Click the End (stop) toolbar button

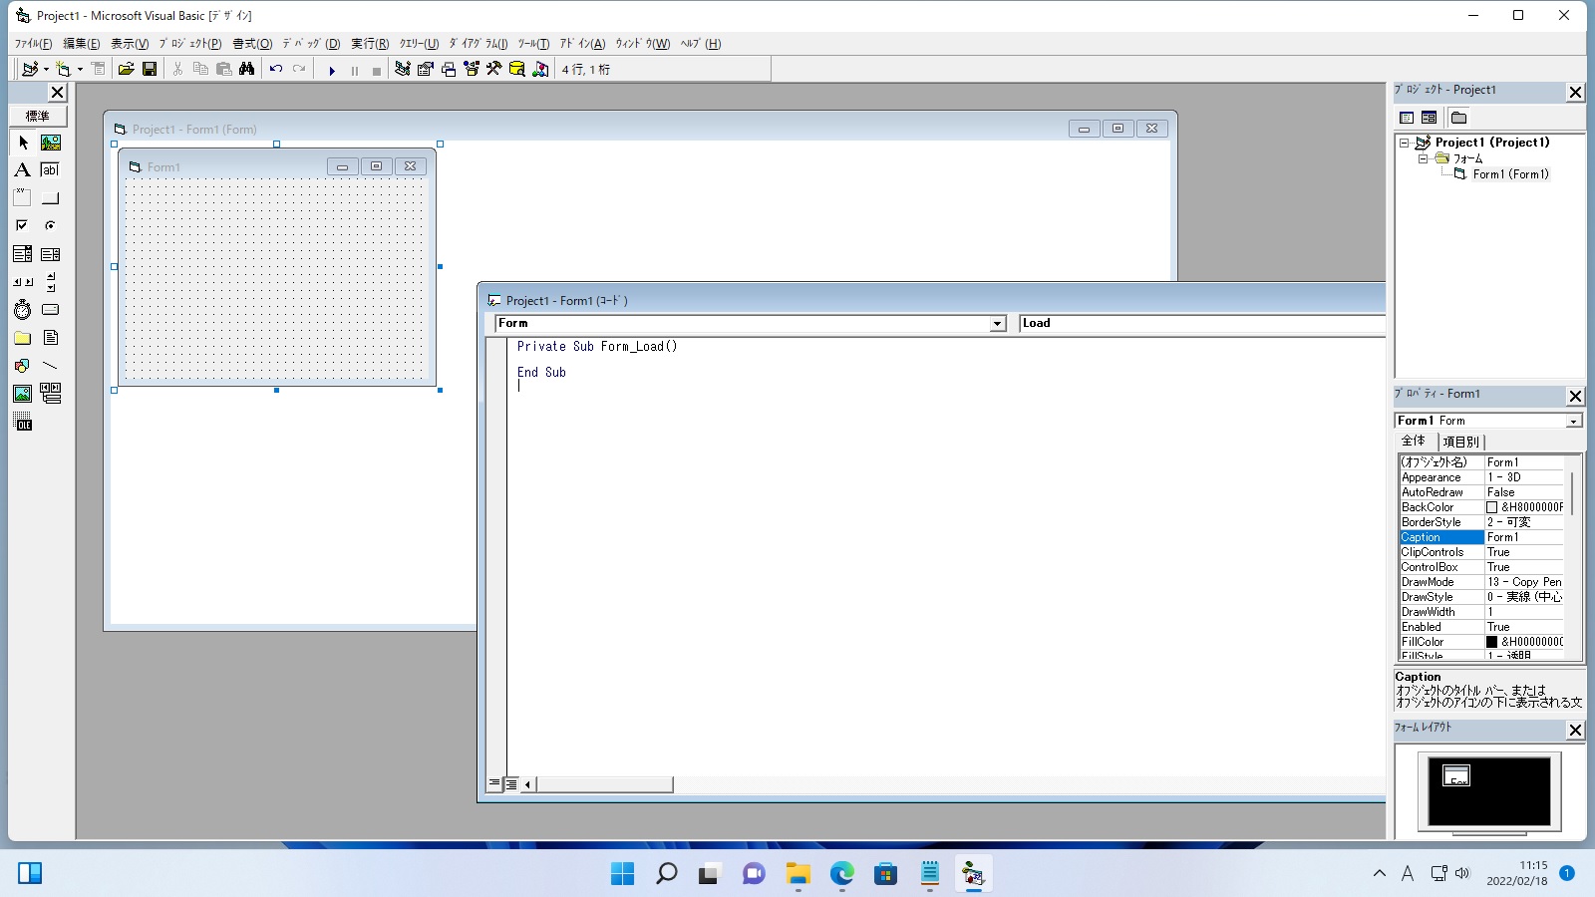(x=376, y=70)
